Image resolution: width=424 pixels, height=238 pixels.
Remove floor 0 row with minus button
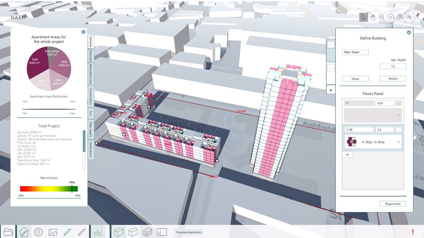pyautogui.click(x=399, y=103)
